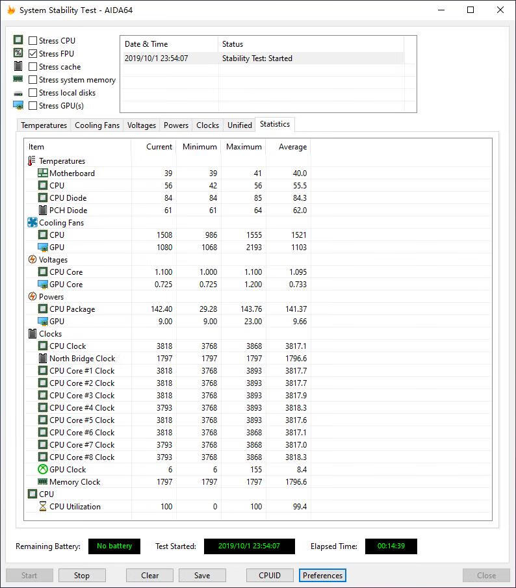Click the Clear button
Viewport: 516px width, 588px height.
[x=149, y=575]
